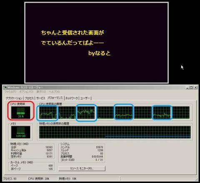
Task: Open the ヘルプ(H) menu
Action: (x=54, y=92)
